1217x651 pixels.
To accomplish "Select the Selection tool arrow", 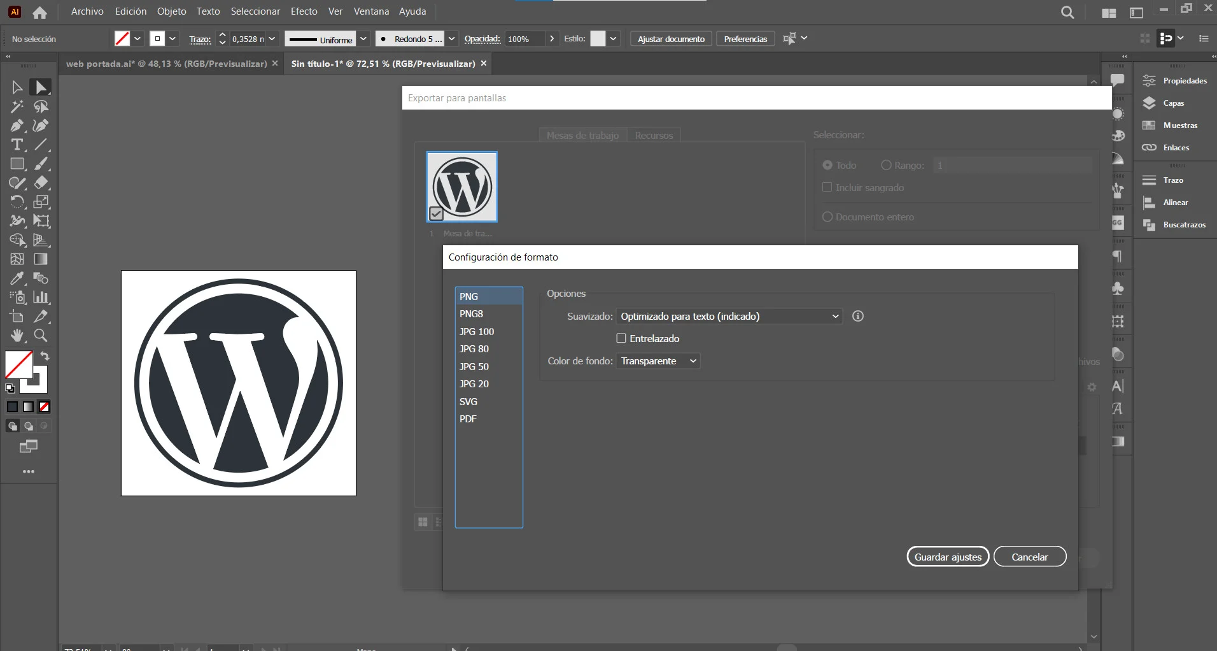I will [x=17, y=87].
